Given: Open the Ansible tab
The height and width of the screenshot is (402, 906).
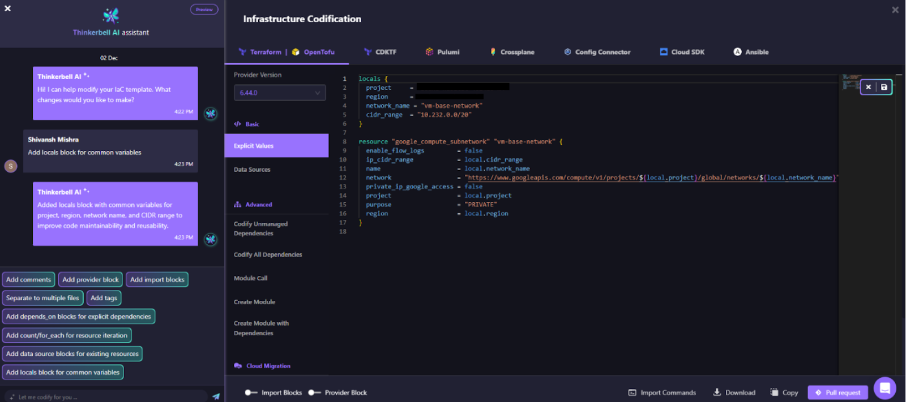Looking at the screenshot, I should click(751, 52).
